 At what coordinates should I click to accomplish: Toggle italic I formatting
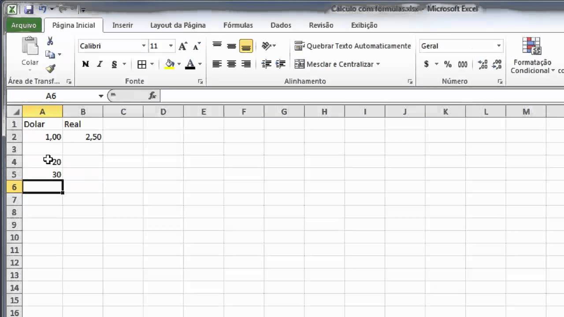[x=100, y=64]
